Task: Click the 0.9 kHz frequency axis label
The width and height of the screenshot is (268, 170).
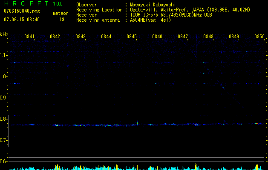Action: [3, 98]
